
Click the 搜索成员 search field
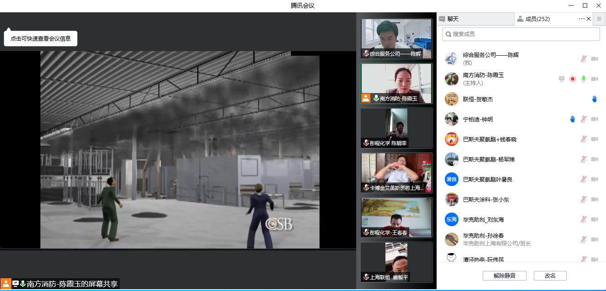click(521, 34)
